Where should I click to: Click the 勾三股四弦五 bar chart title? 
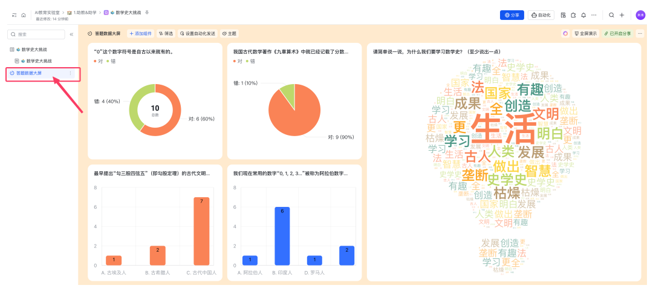pyautogui.click(x=152, y=173)
